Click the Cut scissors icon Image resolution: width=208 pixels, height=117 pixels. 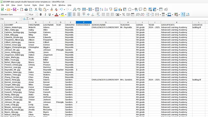coord(36,9)
